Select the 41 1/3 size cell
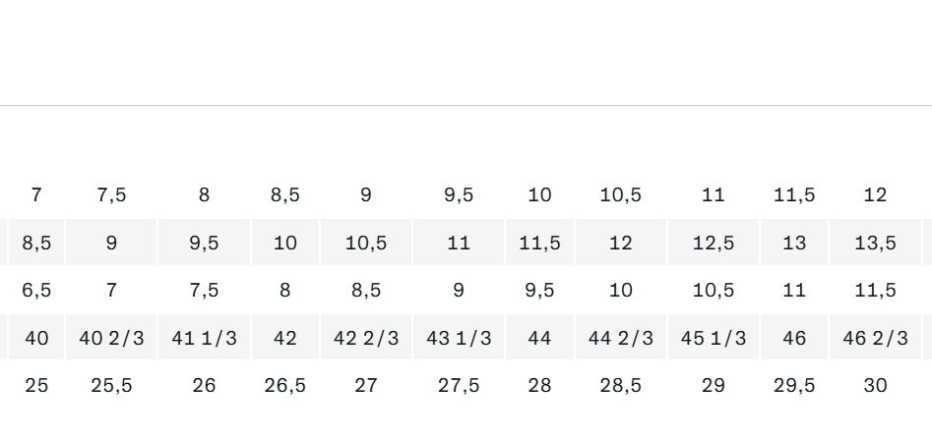Screen dimensions: 932x438 (x=204, y=338)
